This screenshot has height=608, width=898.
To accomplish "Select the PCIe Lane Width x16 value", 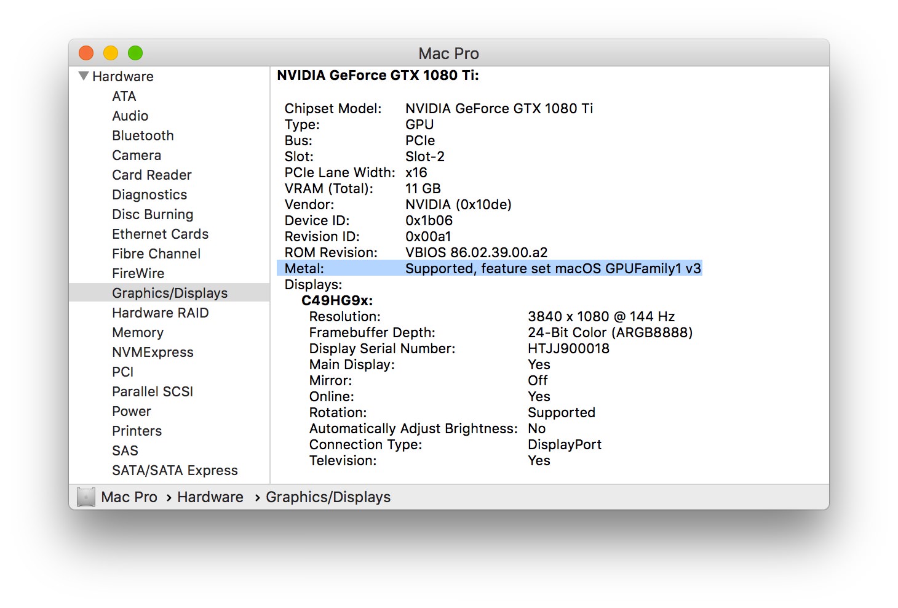I will pyautogui.click(x=416, y=172).
